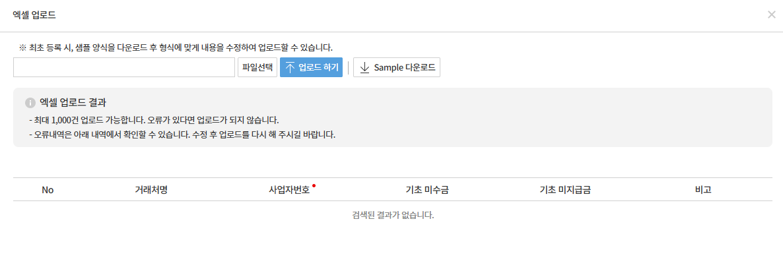The image size is (783, 275).
Task: Select the 기초 미수금 column header
Action: [427, 190]
